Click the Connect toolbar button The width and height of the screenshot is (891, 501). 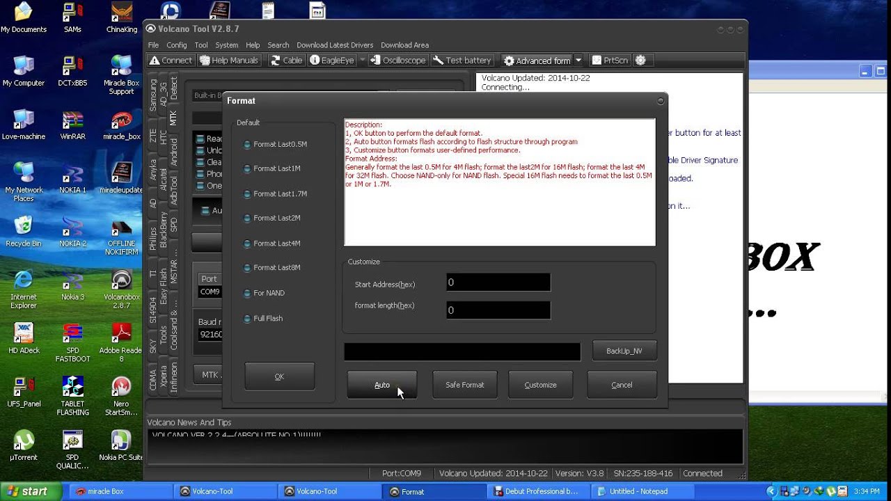171,61
